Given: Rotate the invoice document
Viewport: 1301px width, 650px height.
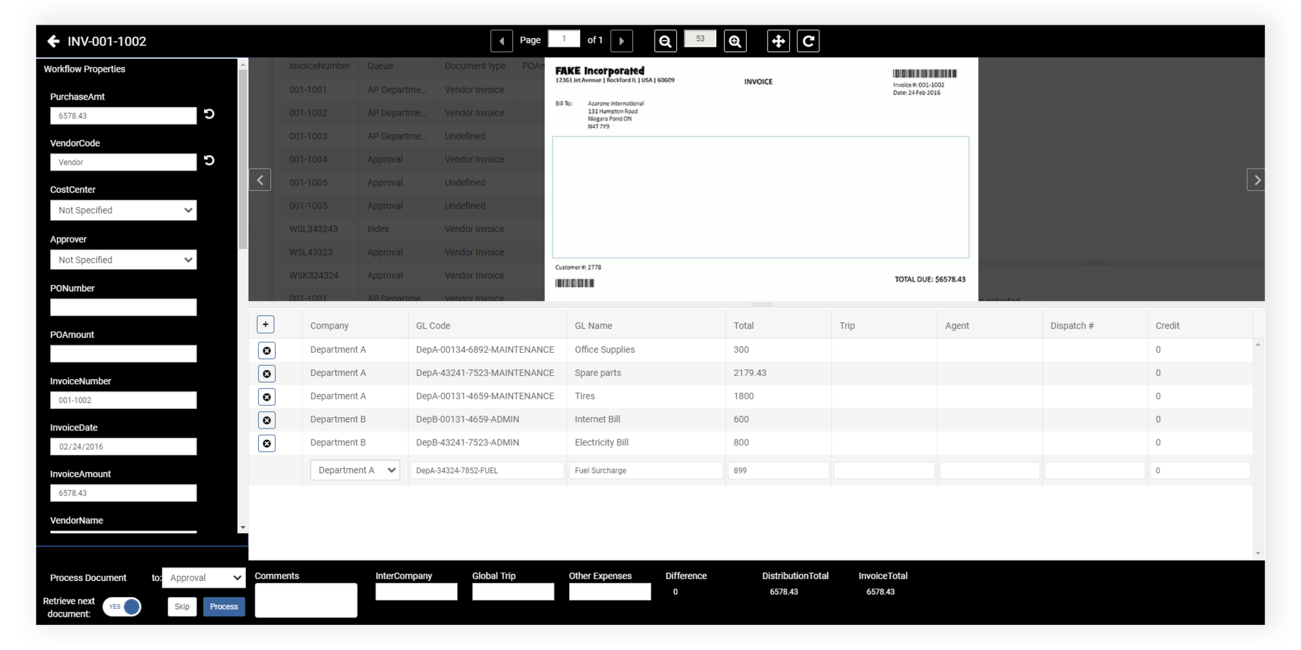Looking at the screenshot, I should (808, 41).
